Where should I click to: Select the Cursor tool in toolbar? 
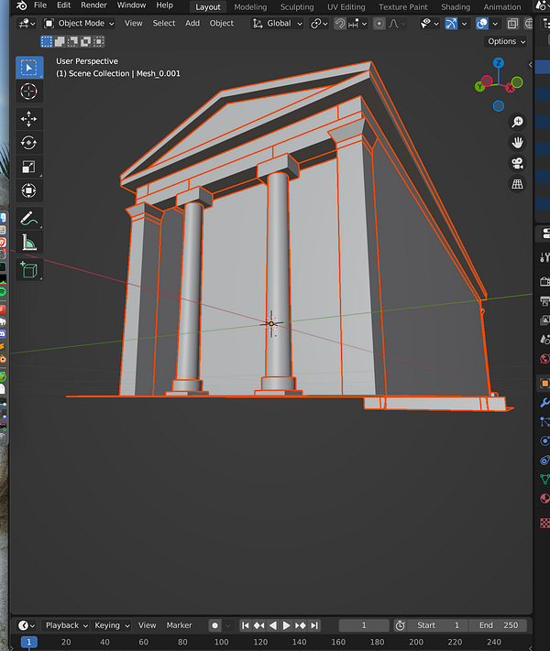28,91
